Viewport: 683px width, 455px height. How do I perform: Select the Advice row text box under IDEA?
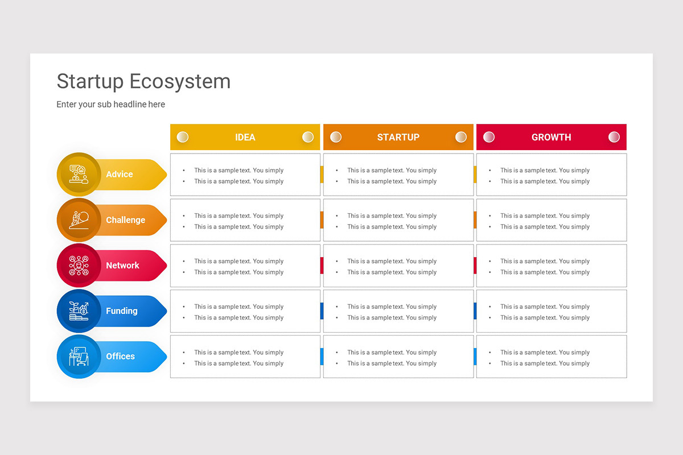pyautogui.click(x=245, y=175)
